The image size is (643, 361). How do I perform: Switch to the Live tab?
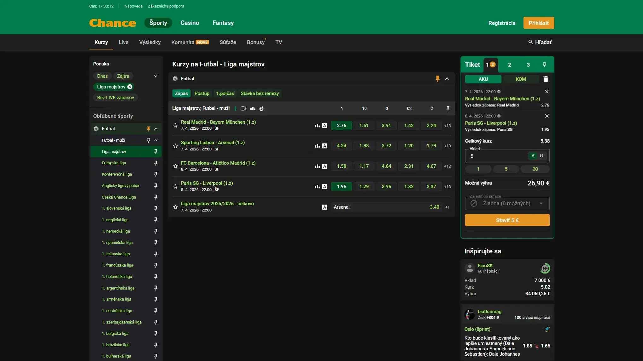pyautogui.click(x=123, y=42)
